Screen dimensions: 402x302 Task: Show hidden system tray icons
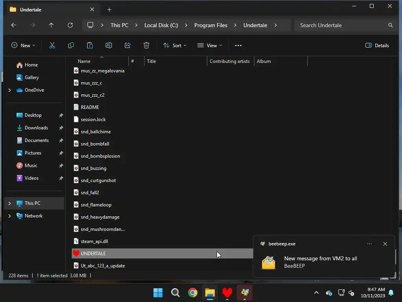click(x=316, y=293)
